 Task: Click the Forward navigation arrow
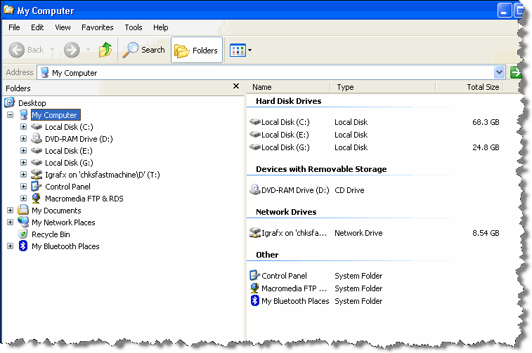(x=72, y=50)
